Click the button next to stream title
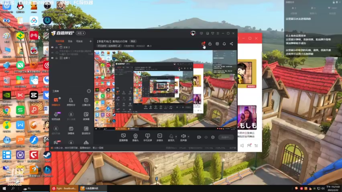This screenshot has height=192, width=342. pyautogui.click(x=133, y=41)
